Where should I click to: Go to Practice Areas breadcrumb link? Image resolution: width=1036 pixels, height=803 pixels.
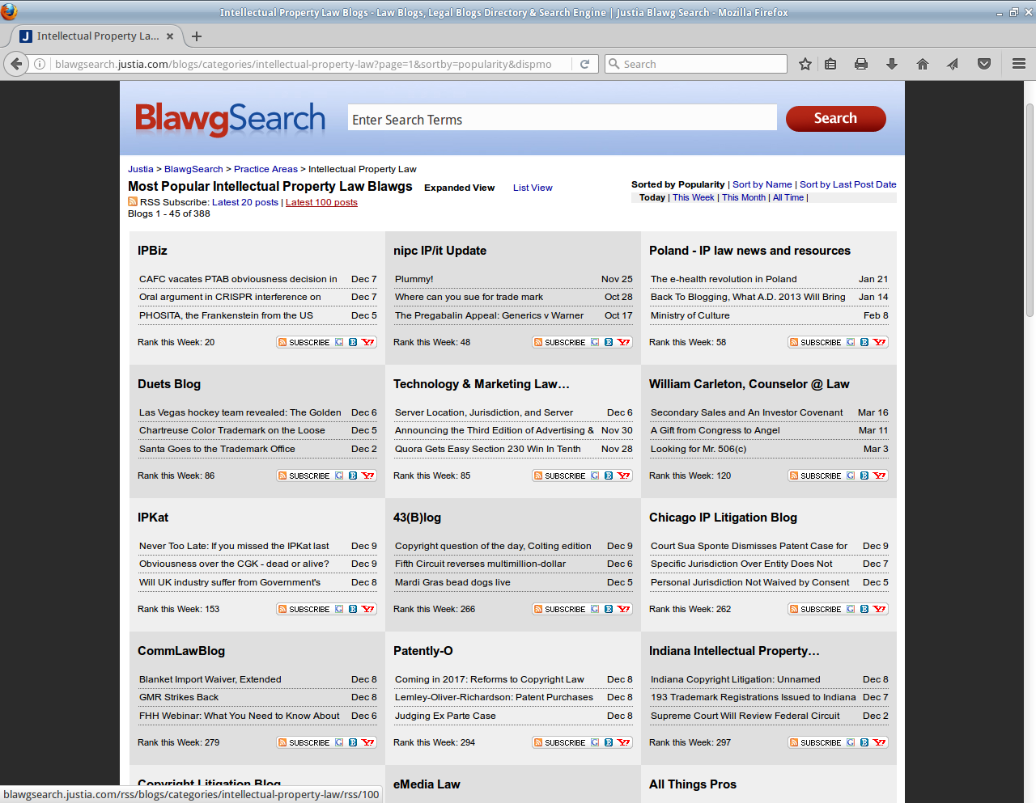tap(265, 169)
